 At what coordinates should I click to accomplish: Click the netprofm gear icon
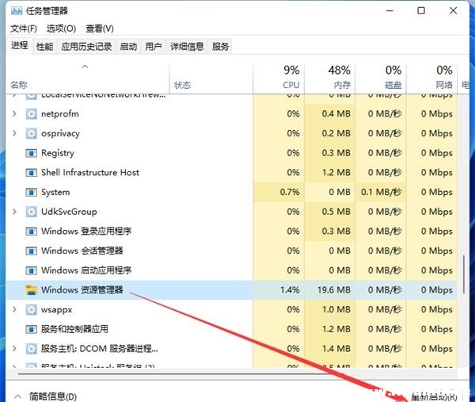pos(31,114)
